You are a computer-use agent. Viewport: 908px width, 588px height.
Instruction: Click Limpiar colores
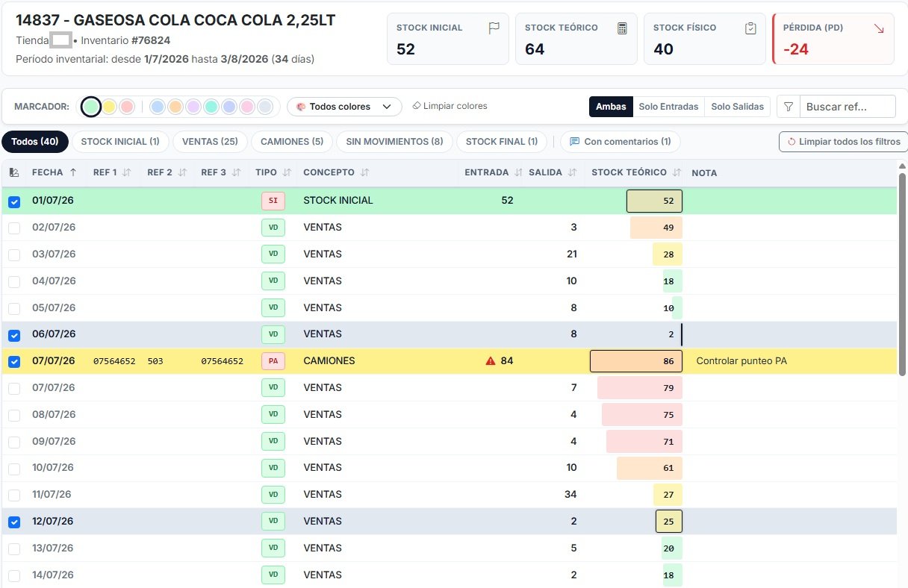click(x=450, y=107)
